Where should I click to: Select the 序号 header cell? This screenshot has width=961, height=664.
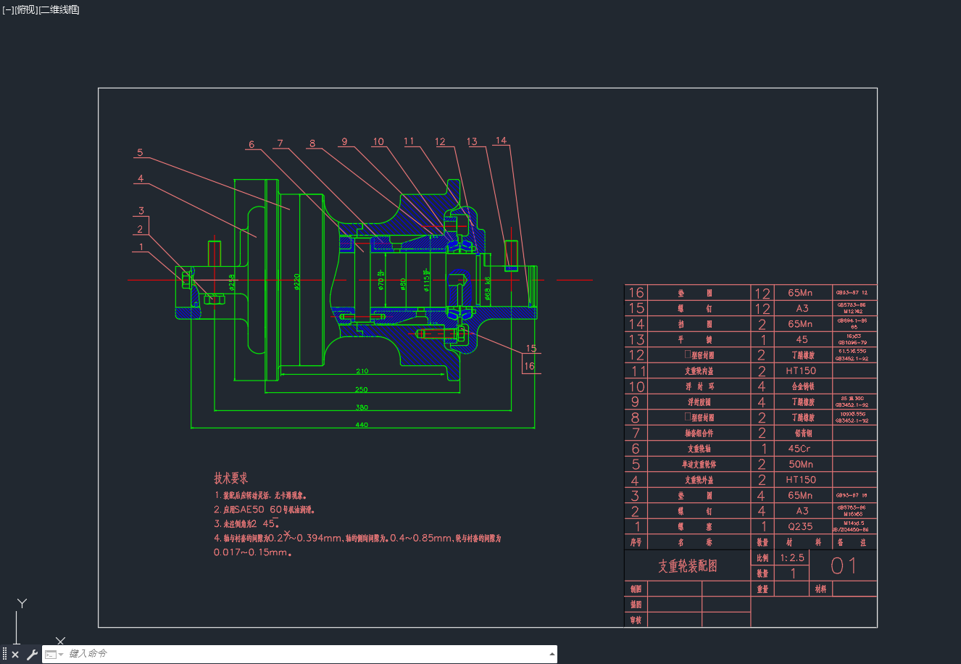click(x=636, y=542)
